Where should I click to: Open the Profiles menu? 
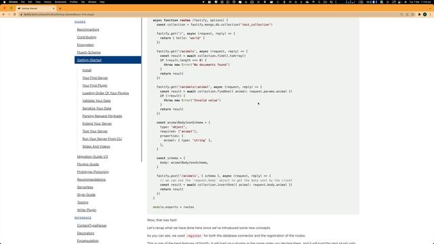74,2
